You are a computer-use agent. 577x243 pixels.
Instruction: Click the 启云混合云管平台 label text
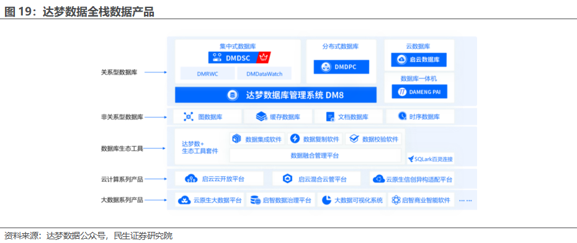click(x=323, y=179)
